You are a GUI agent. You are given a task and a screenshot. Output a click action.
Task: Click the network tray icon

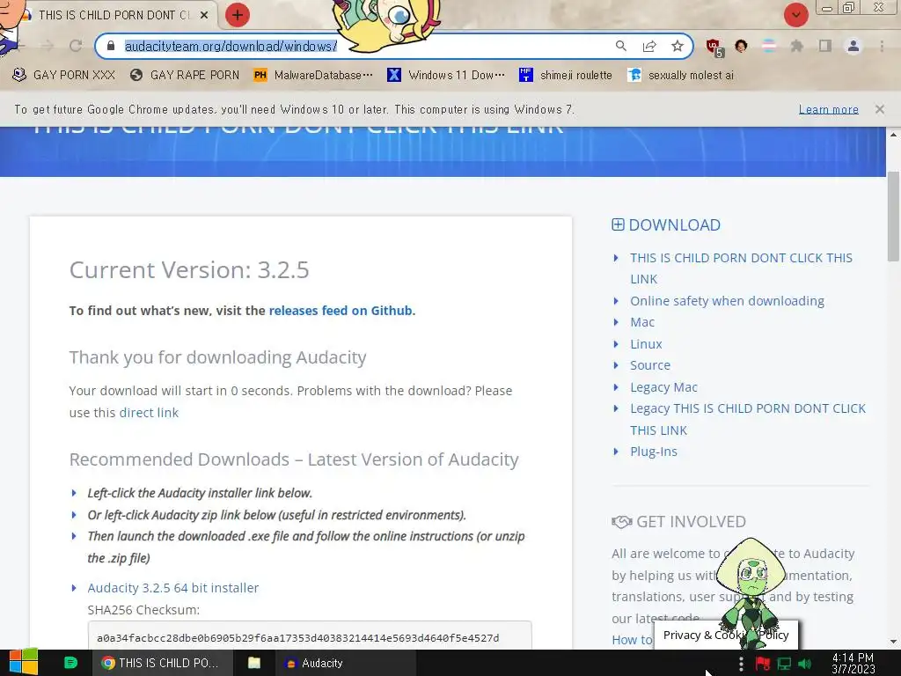coord(784,664)
